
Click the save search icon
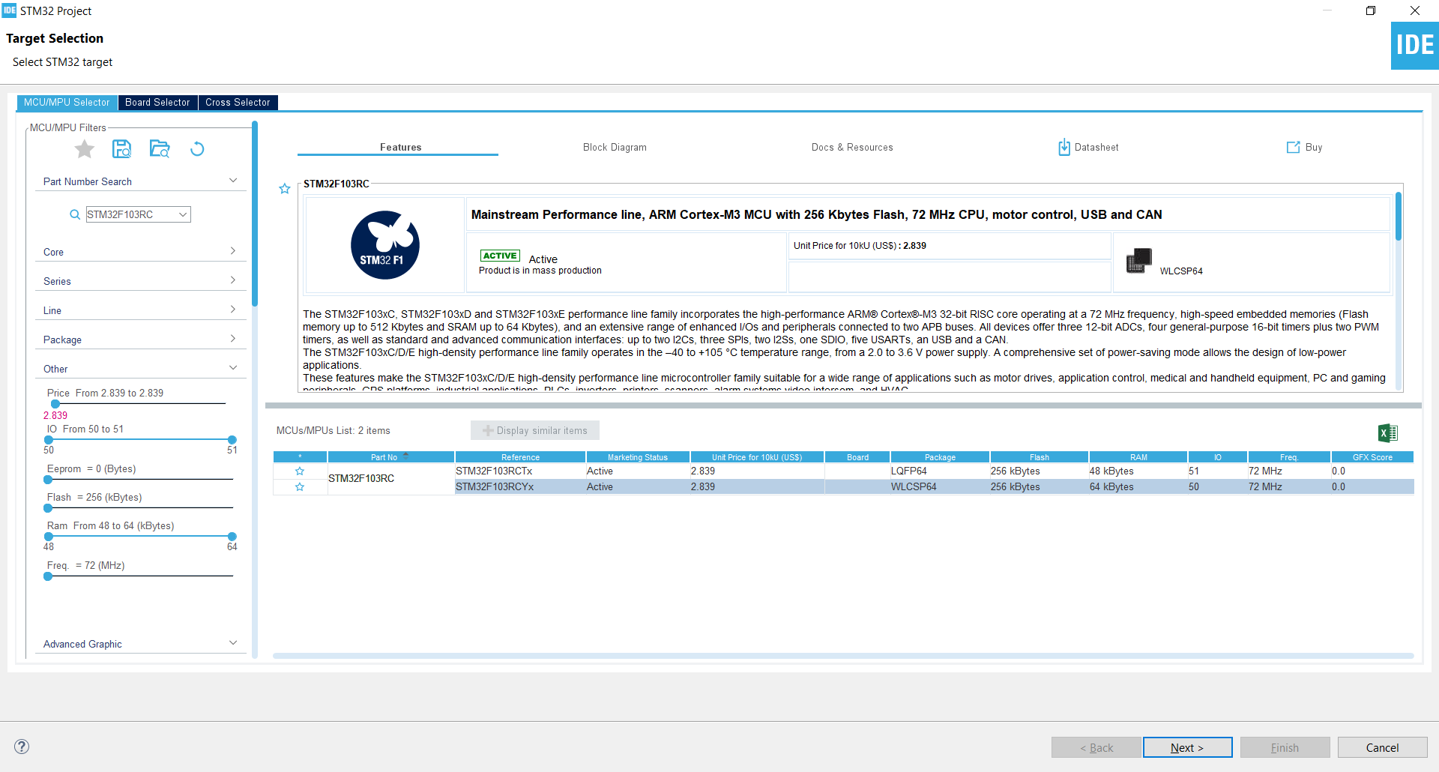click(121, 149)
